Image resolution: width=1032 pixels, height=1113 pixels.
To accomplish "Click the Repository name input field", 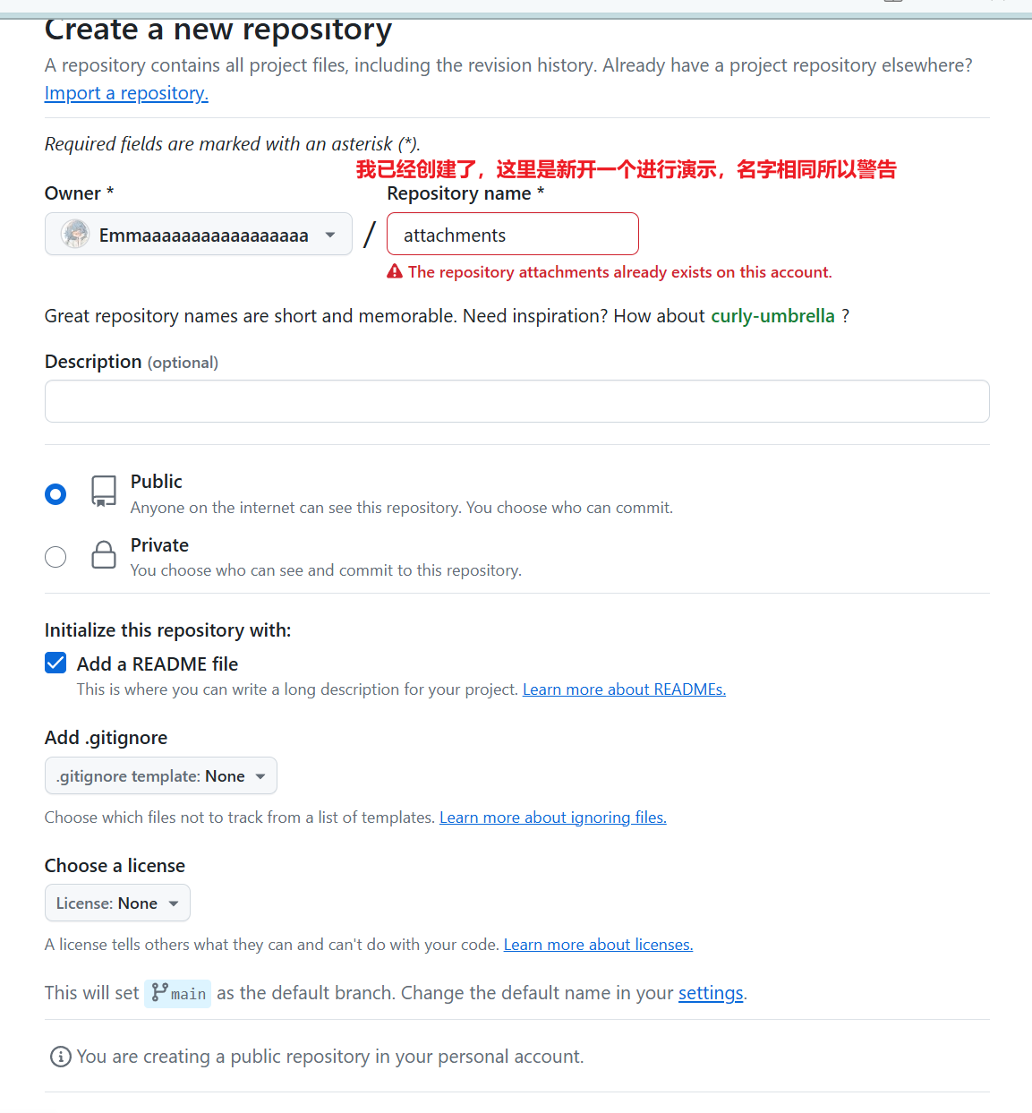I will 513,234.
